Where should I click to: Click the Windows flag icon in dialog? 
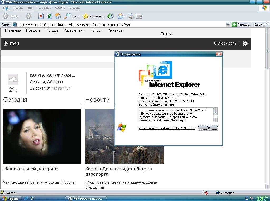coord(122,128)
